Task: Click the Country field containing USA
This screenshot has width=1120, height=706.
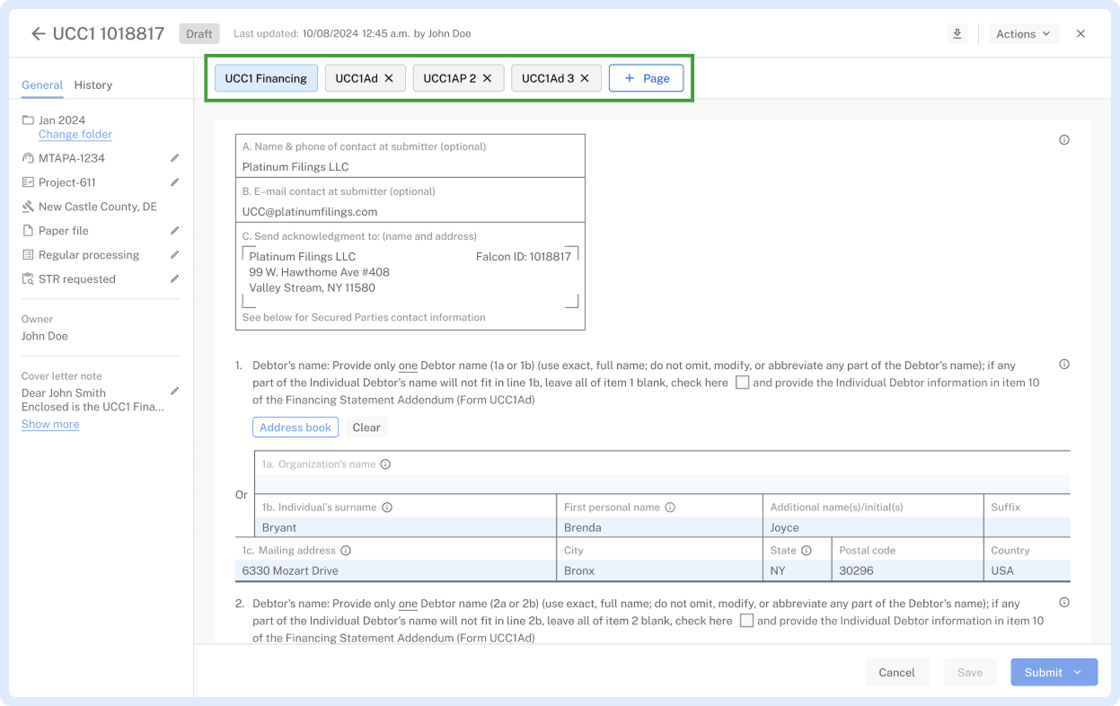Action: 1027,570
